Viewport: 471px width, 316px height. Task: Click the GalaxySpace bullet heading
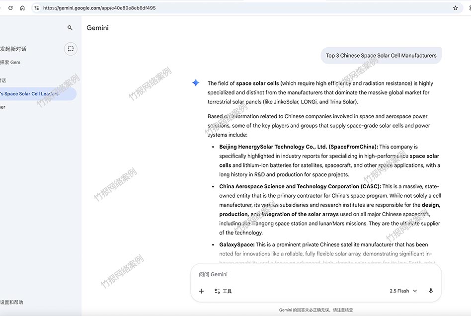(x=236, y=245)
